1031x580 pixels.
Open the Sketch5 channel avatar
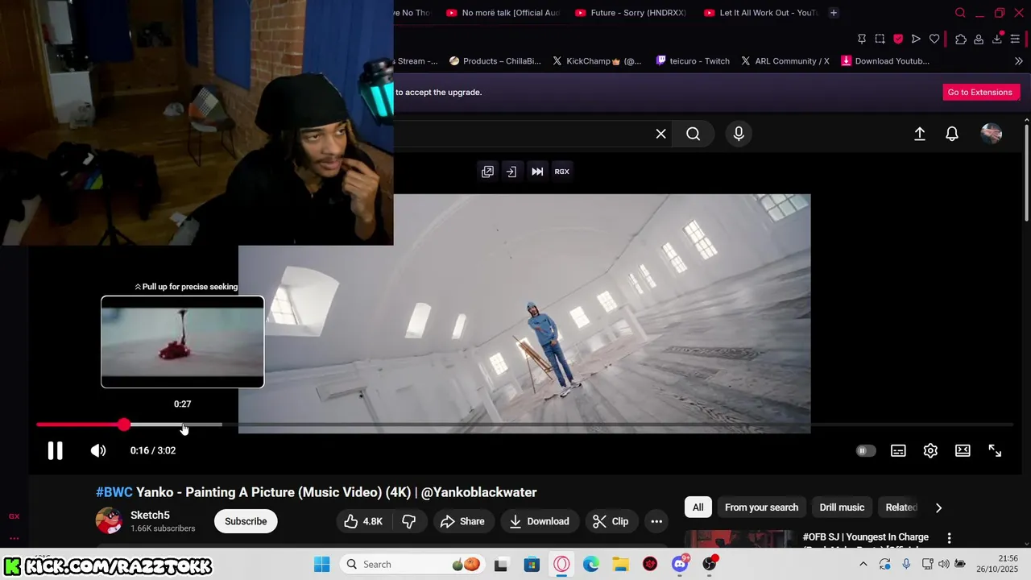click(x=109, y=521)
